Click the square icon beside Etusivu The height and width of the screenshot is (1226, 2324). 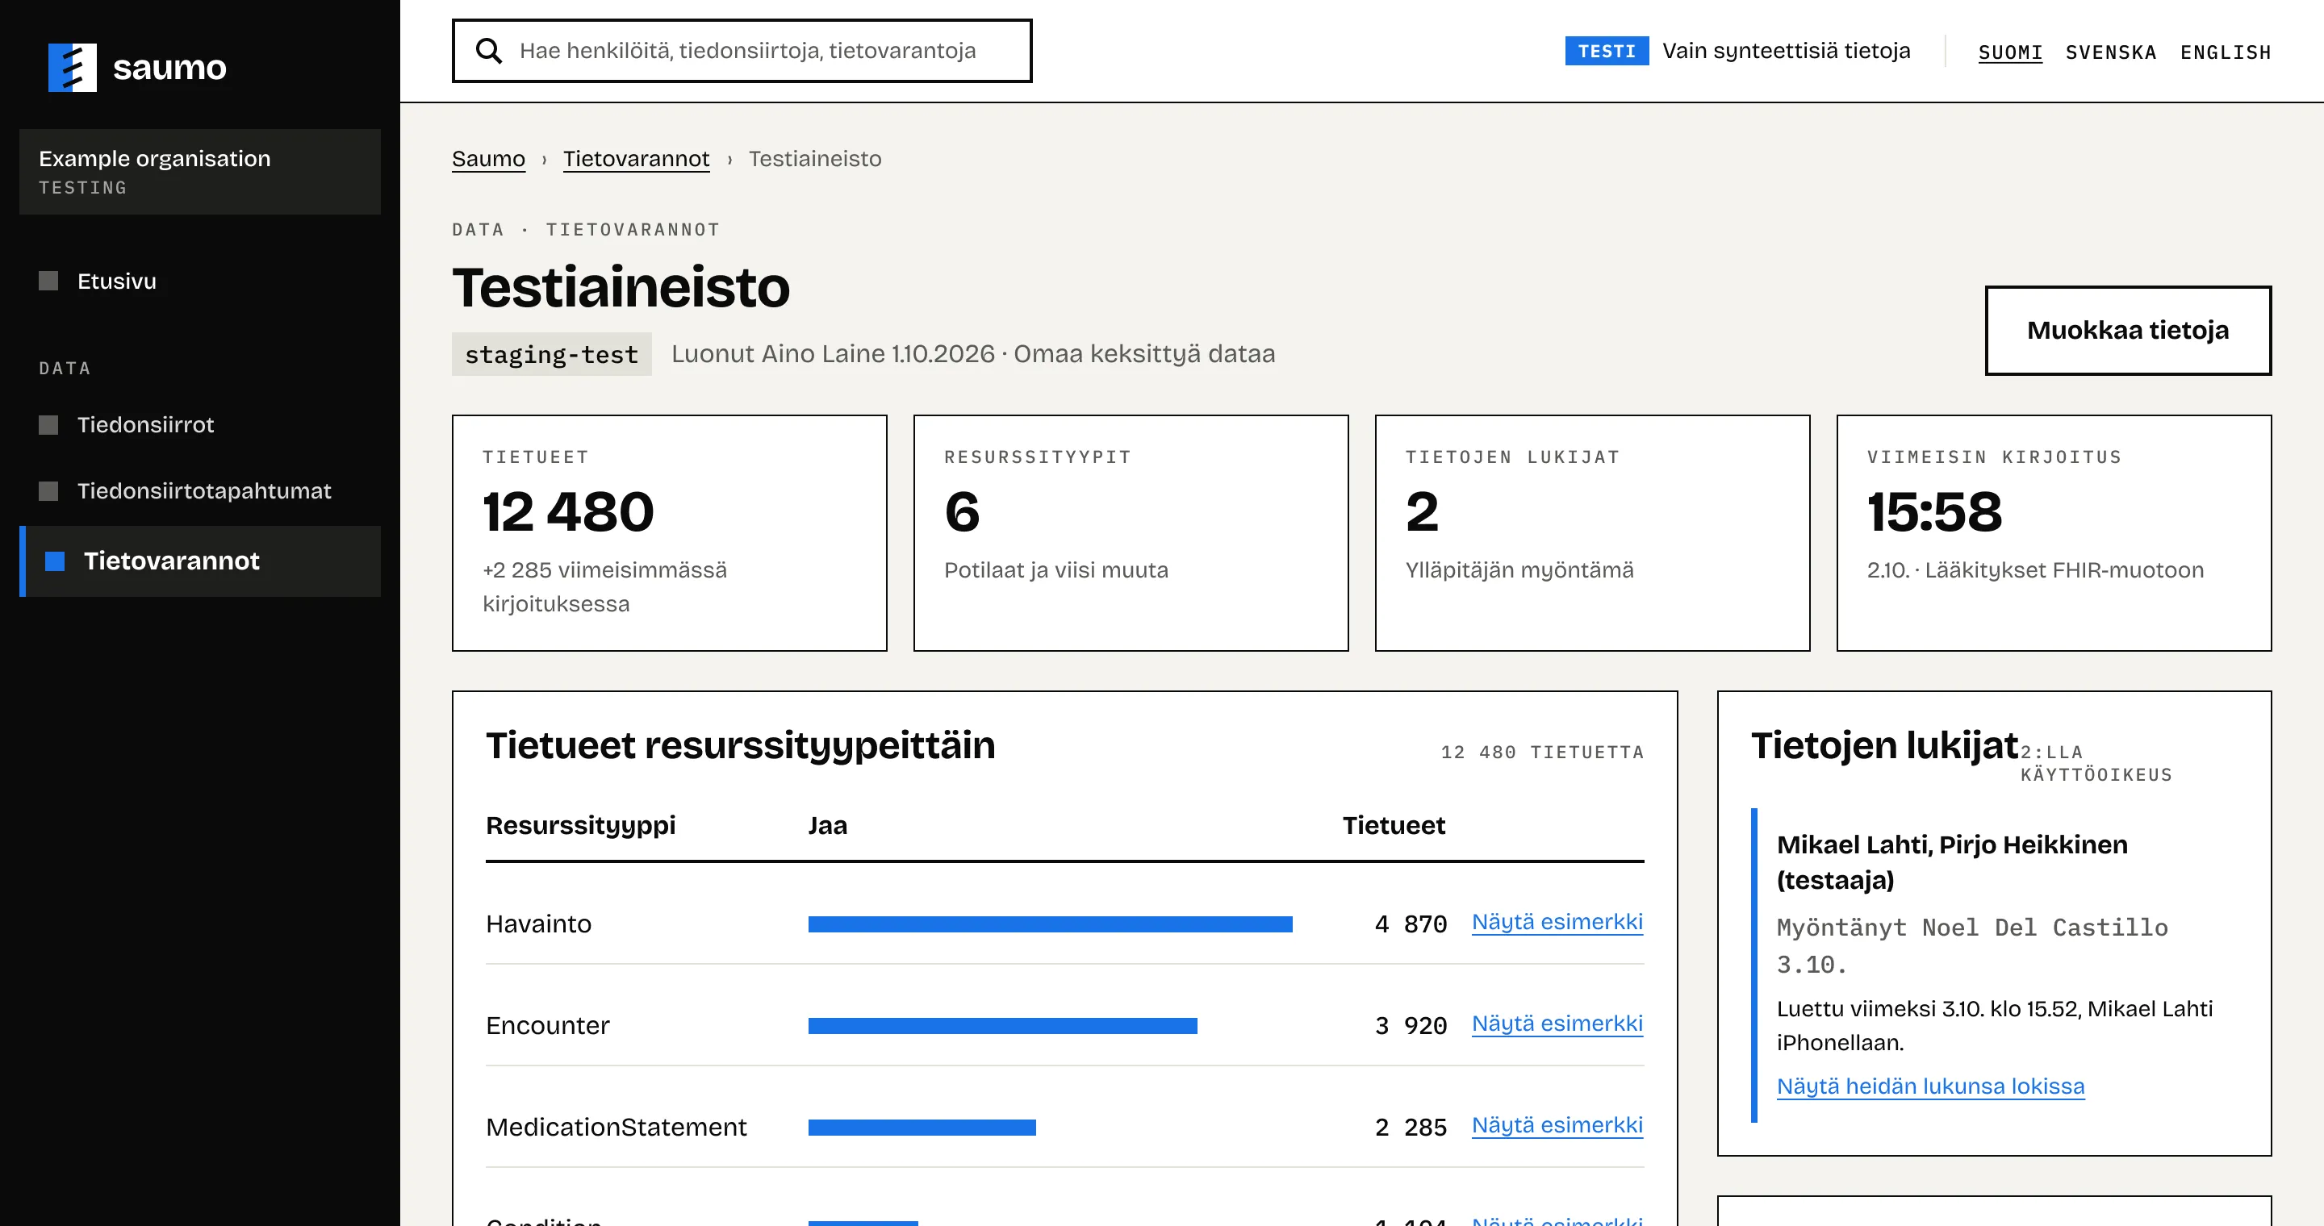click(x=48, y=281)
